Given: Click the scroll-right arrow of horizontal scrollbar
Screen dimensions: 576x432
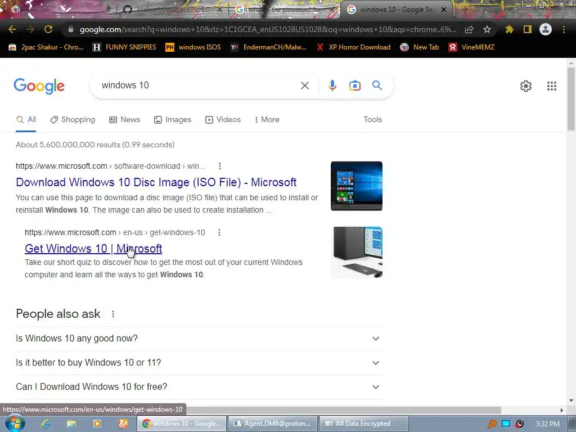Looking at the screenshot, I should tap(561, 410).
